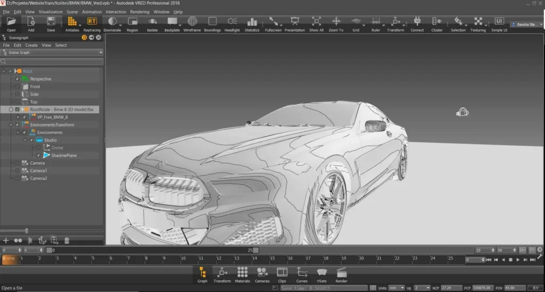Screen dimensions: 545x292
Task: Toggle the Antialias toolbar button
Action: [72, 22]
